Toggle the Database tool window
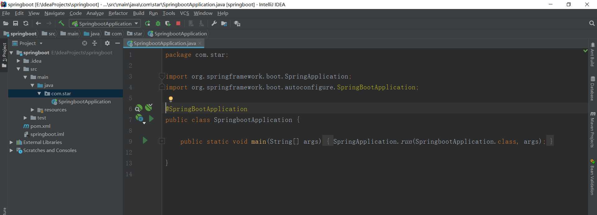 [x=592, y=89]
